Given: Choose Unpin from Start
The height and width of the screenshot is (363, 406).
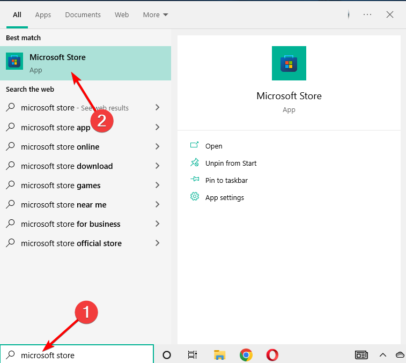Looking at the screenshot, I should click(x=231, y=163).
